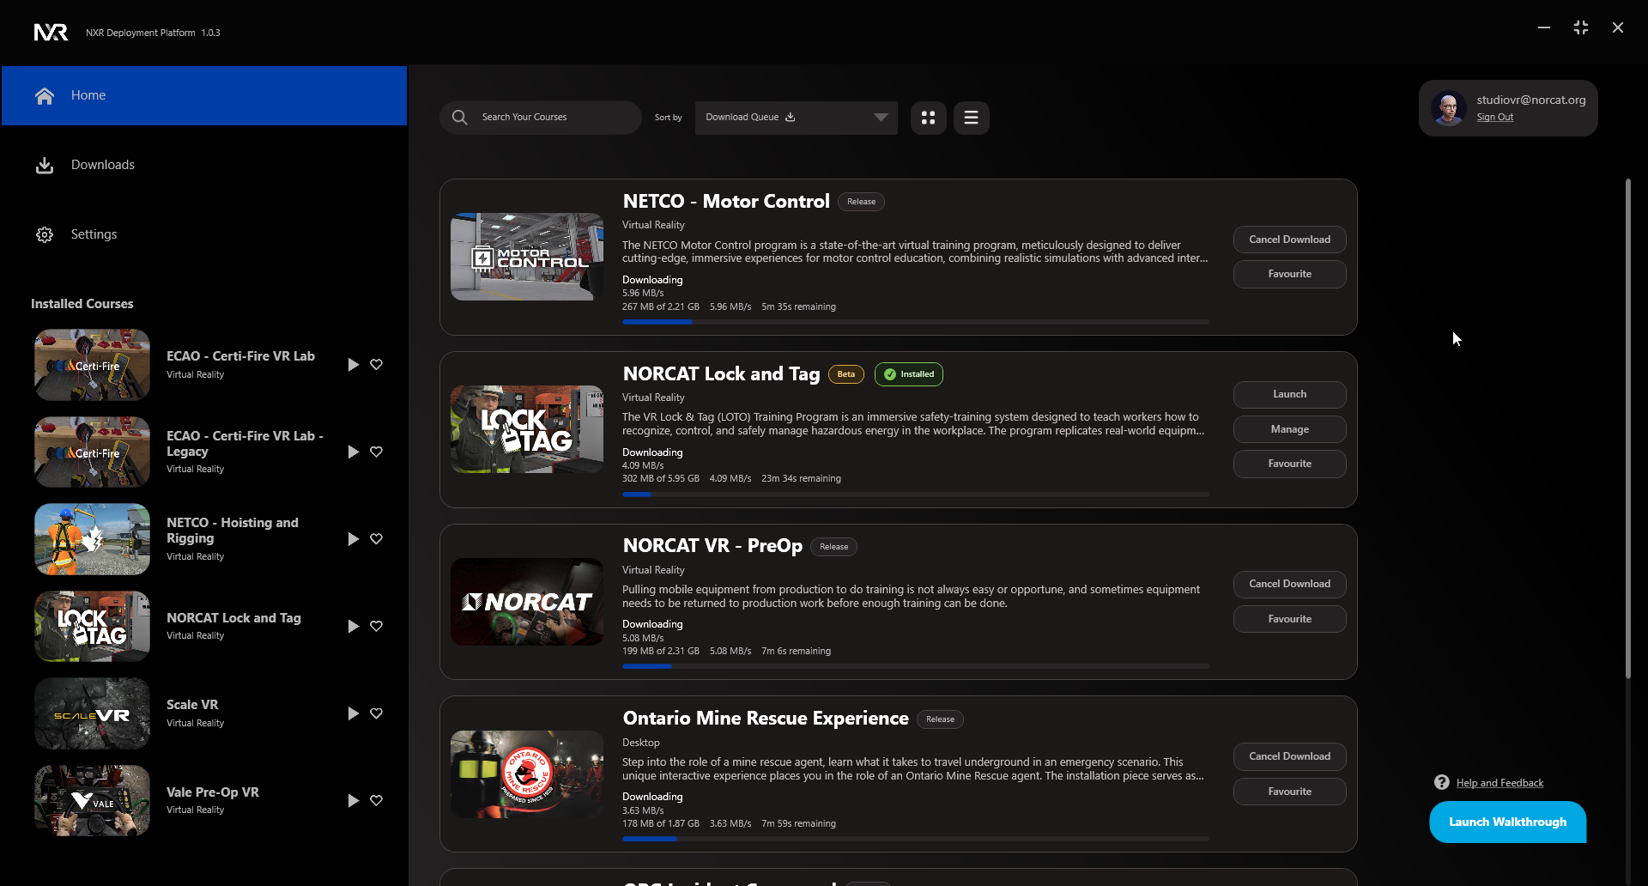The width and height of the screenshot is (1648, 886).
Task: Click the search magnifier icon
Action: tap(460, 118)
